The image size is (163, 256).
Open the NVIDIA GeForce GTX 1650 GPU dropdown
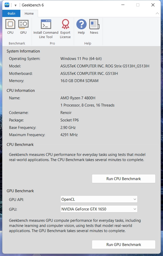tap(99, 209)
